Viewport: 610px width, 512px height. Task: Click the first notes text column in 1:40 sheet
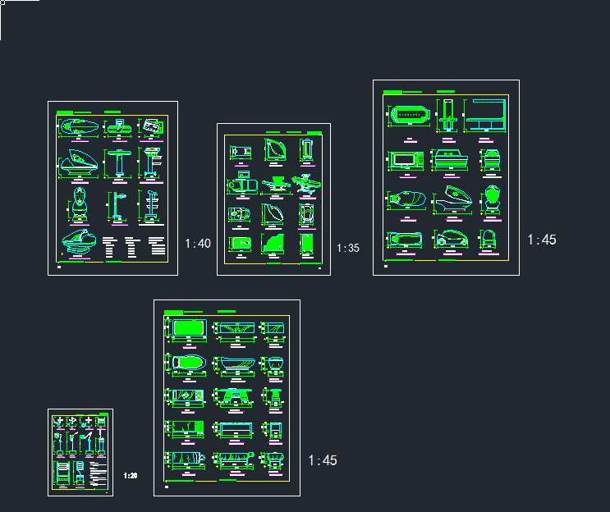click(111, 248)
